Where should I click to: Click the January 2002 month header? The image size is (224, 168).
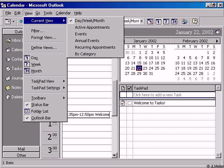coord(145,41)
